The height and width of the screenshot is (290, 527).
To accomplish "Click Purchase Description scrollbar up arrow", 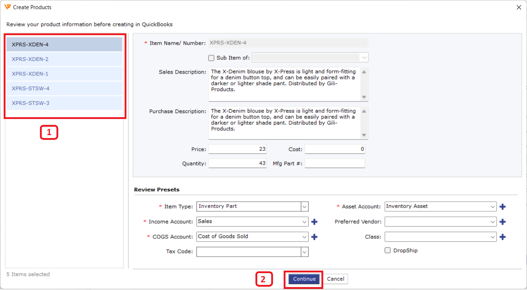I will [364, 111].
